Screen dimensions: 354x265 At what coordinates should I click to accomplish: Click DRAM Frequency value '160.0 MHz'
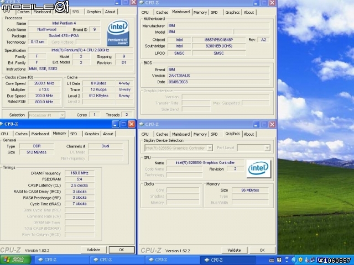pos(80,173)
